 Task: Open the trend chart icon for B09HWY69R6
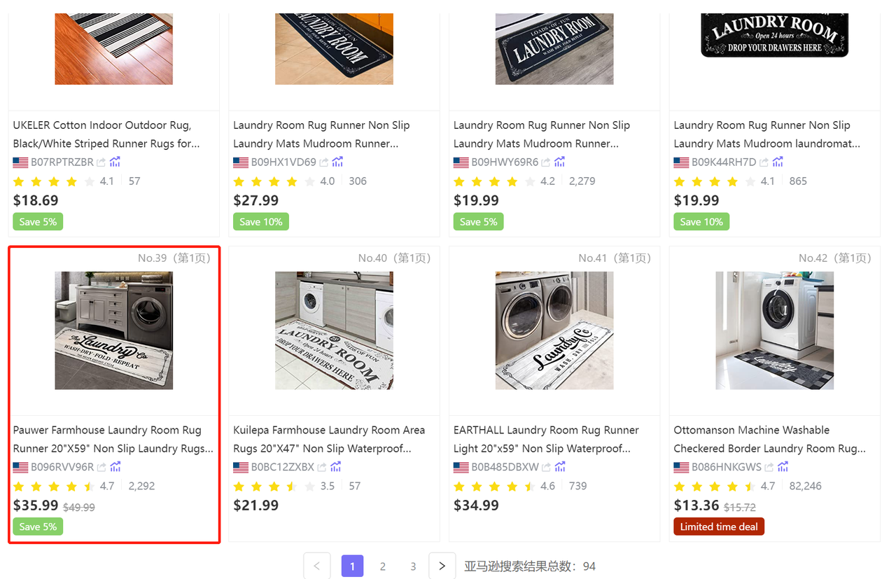coord(559,162)
